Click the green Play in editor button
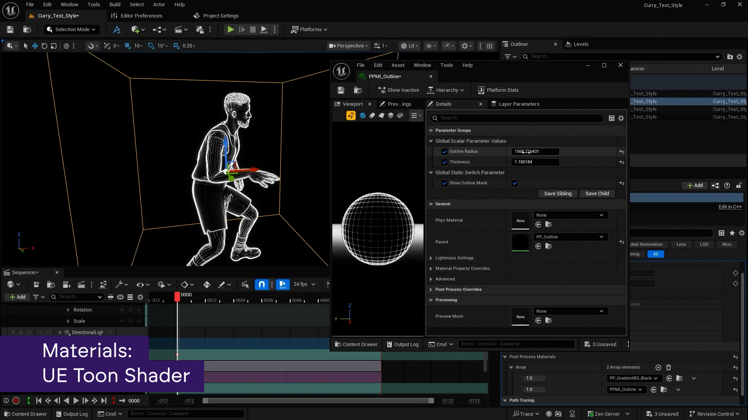The image size is (748, 420). pos(231,30)
